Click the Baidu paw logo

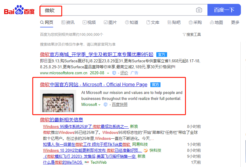coord(19,10)
